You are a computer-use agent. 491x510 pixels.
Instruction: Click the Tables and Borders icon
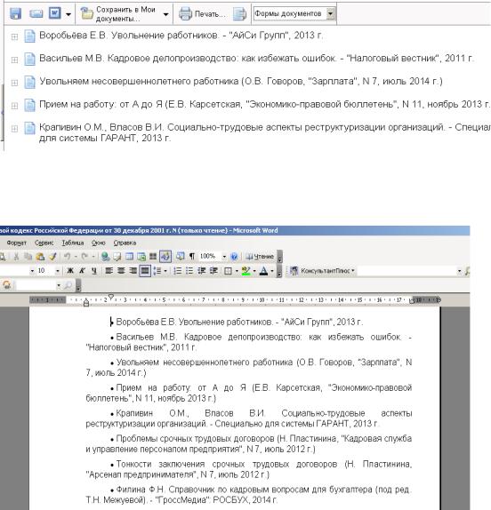point(117,257)
